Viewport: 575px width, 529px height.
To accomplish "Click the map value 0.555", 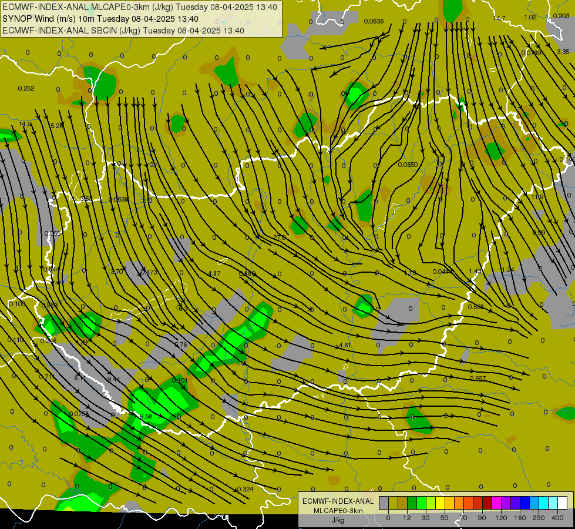I will [52, 233].
